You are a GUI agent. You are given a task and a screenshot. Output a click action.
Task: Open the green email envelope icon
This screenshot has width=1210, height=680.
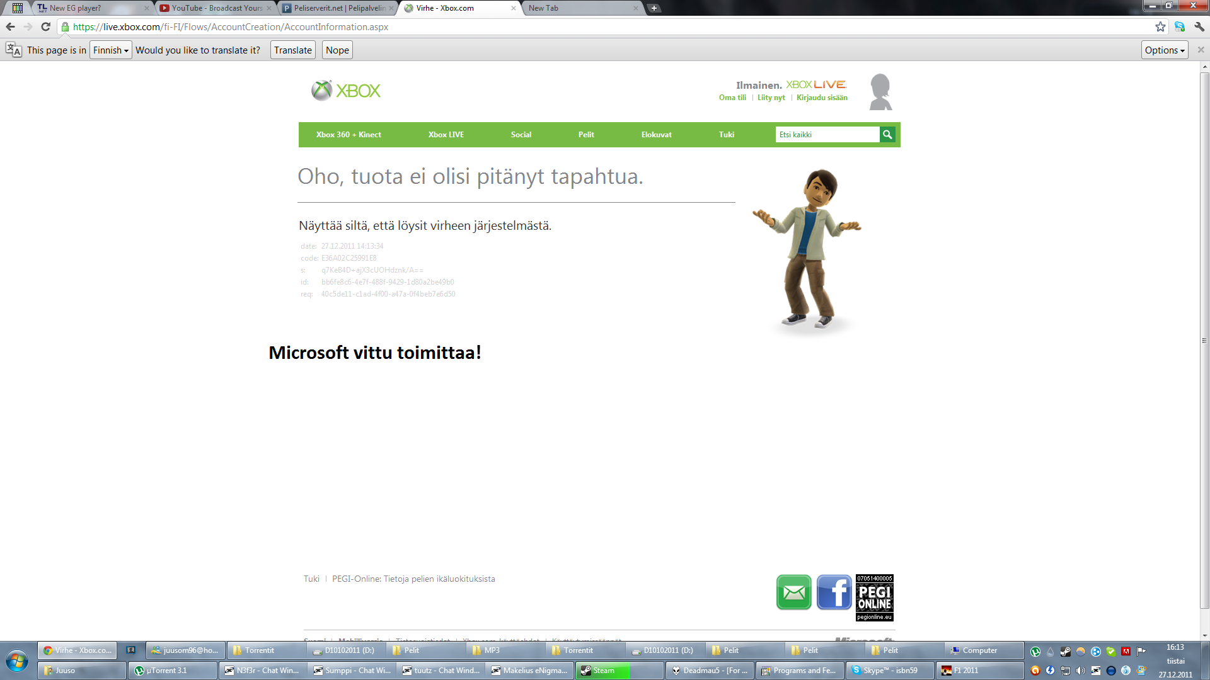(x=793, y=592)
